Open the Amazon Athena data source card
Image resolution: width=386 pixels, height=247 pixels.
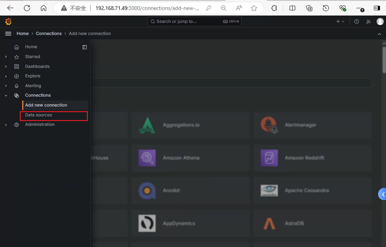click(190, 158)
